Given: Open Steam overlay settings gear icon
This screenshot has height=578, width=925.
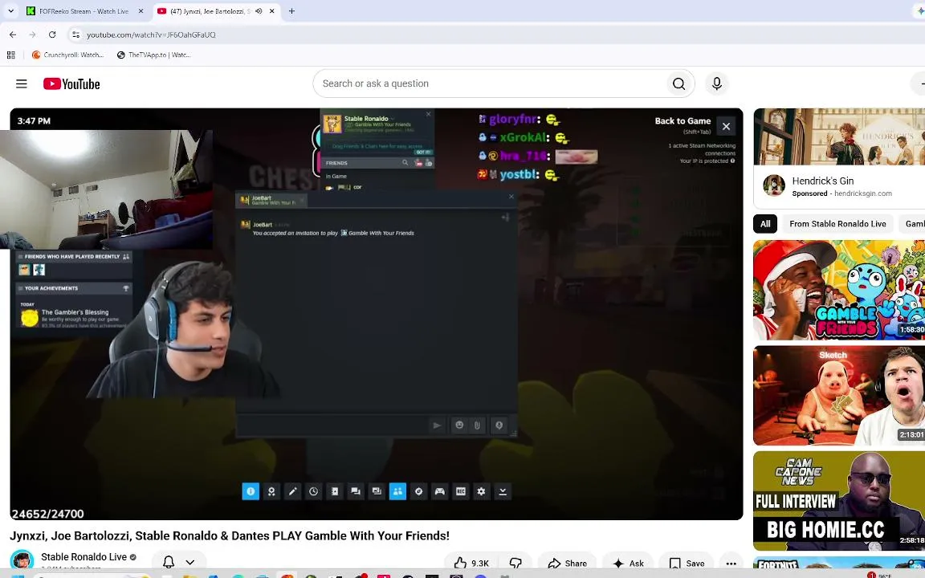Looking at the screenshot, I should [x=482, y=491].
